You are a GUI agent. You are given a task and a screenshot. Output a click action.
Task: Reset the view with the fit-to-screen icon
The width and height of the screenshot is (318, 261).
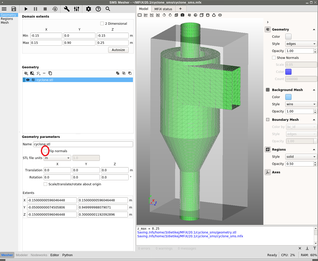click(140, 15)
